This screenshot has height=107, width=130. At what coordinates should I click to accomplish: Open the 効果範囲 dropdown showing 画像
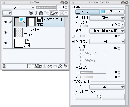[x=107, y=18]
